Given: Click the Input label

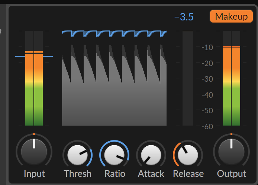Looking at the screenshot, I should pos(35,174).
